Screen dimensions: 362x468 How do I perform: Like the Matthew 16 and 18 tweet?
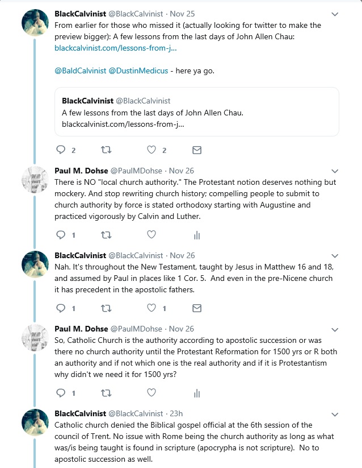tap(151, 308)
